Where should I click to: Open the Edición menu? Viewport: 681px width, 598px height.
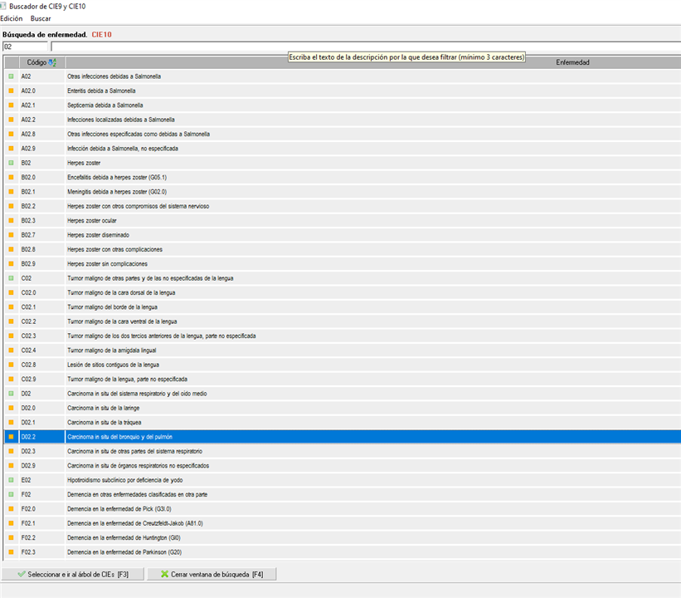pyautogui.click(x=12, y=18)
